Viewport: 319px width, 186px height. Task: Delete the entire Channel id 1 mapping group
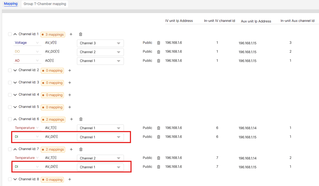pyautogui.click(x=81, y=34)
